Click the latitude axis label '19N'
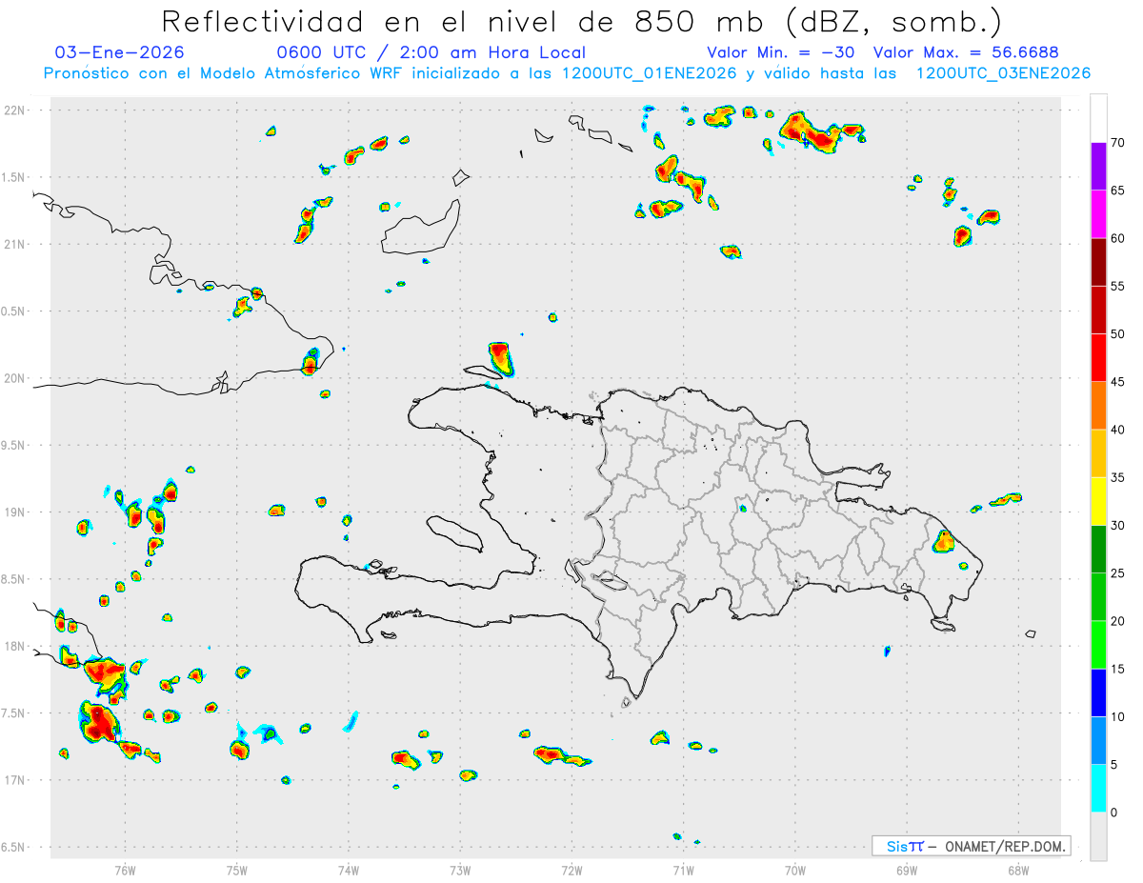The width and height of the screenshot is (1143, 883). 15,512
